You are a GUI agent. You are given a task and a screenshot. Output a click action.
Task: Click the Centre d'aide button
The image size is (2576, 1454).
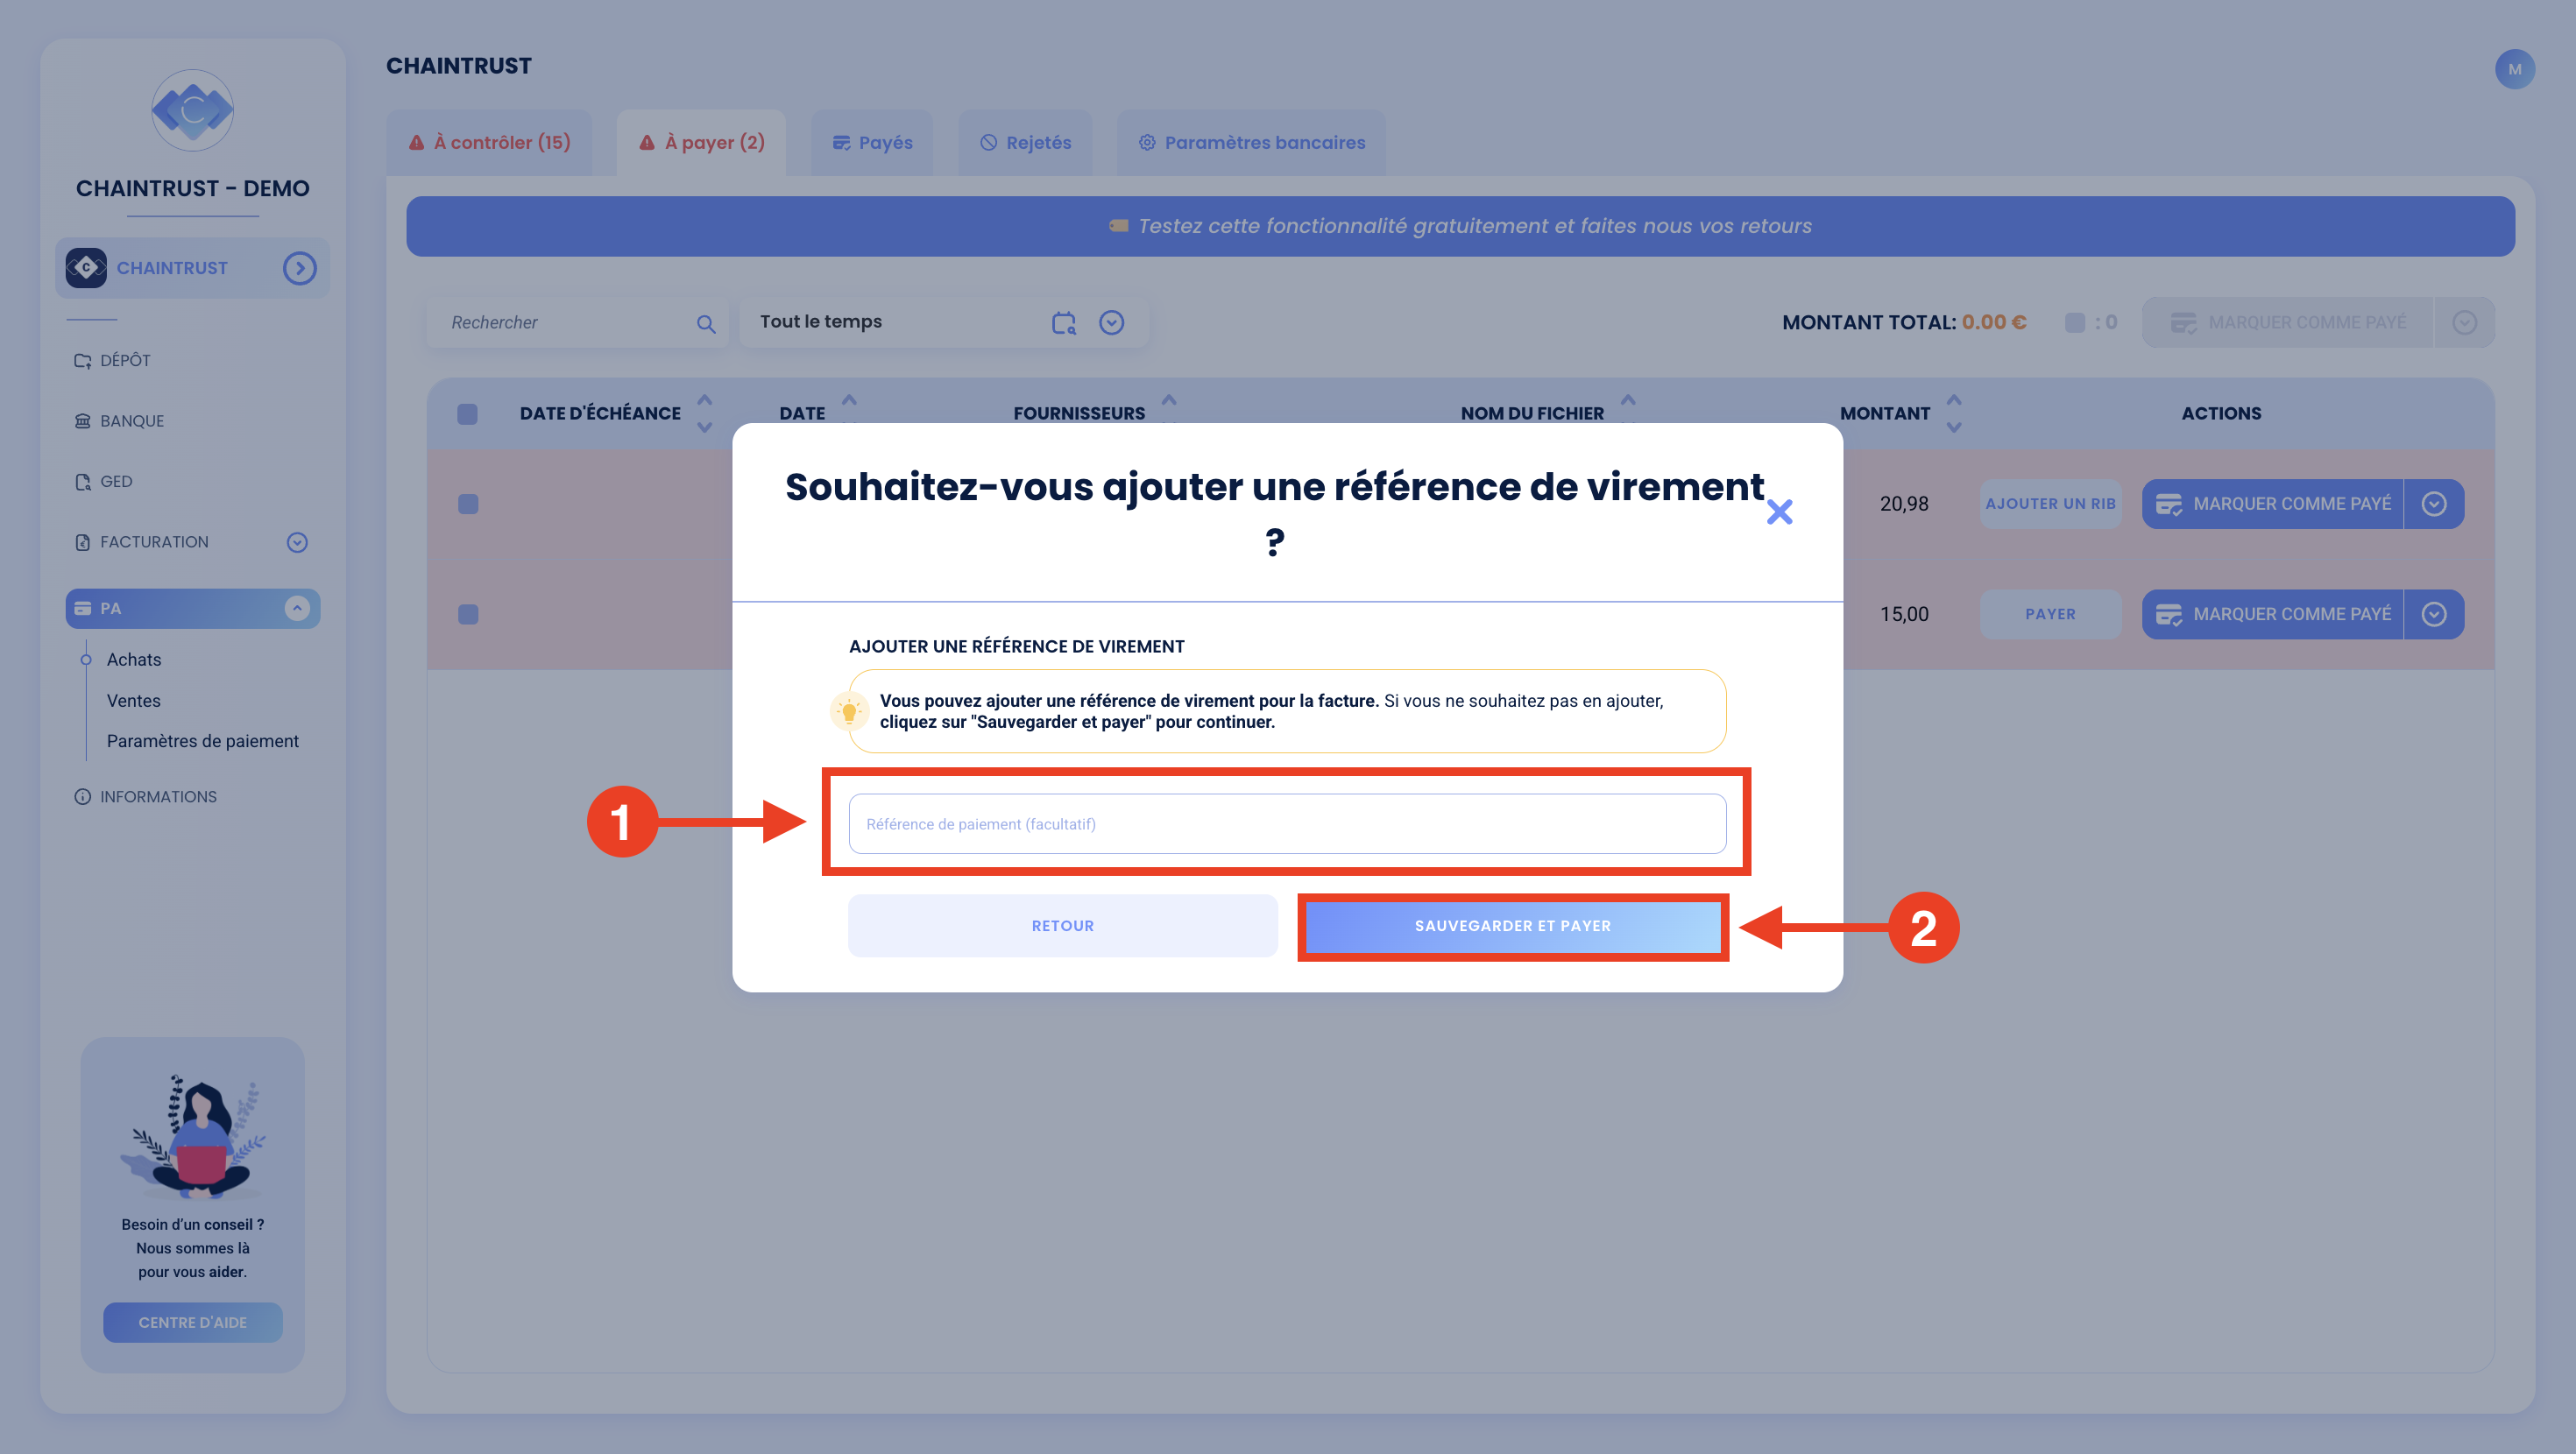click(193, 1322)
